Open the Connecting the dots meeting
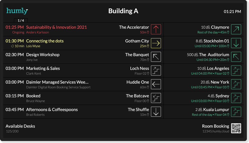 (x=45, y=41)
